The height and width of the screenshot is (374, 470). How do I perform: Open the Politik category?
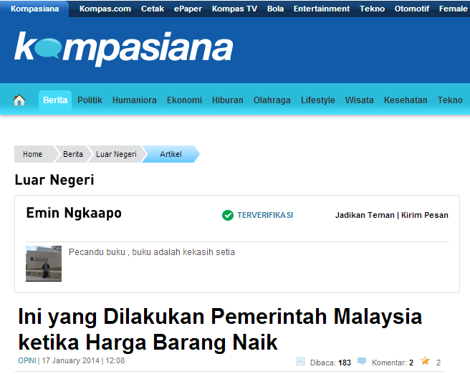(90, 100)
